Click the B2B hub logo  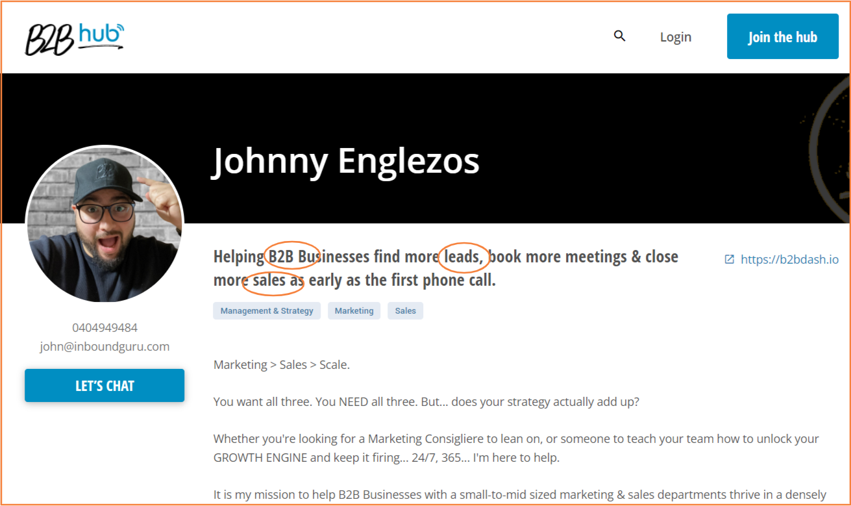click(x=75, y=38)
